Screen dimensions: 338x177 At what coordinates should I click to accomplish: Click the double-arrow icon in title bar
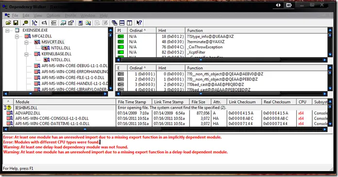[x=278, y=5]
